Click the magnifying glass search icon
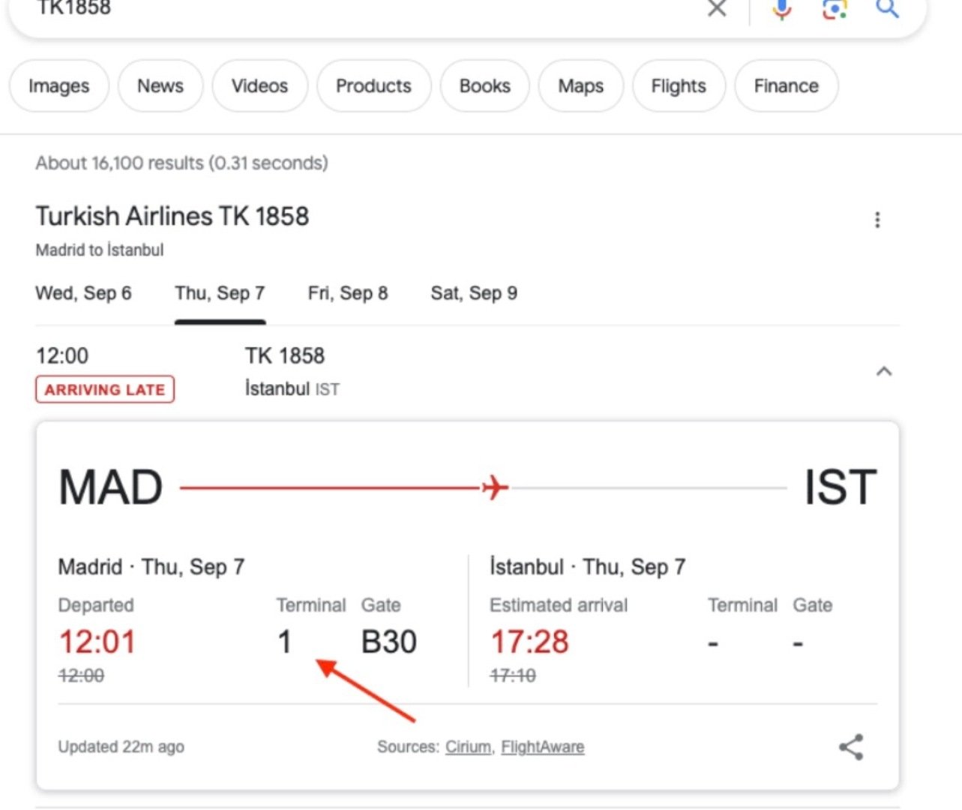This screenshot has height=810, width=962. pos(887,8)
